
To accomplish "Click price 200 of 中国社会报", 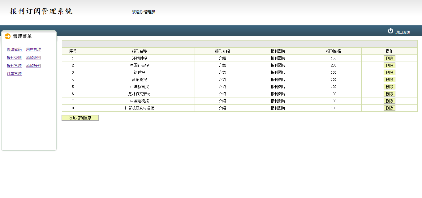I will [334, 65].
